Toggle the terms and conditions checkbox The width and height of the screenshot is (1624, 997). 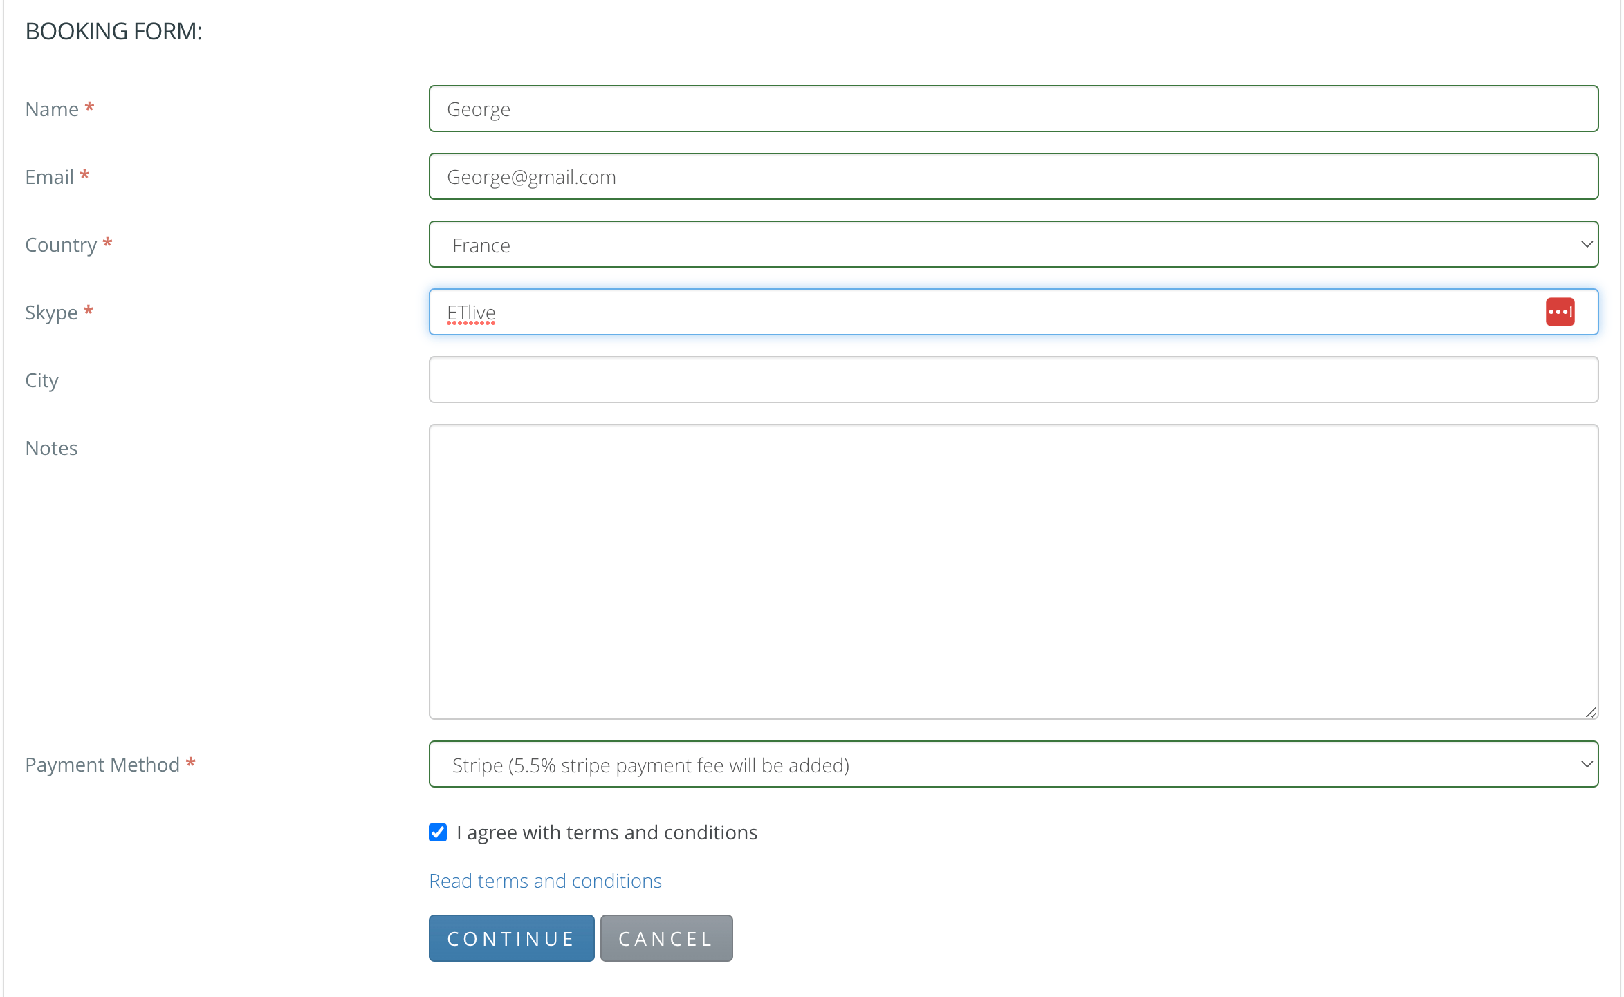(x=438, y=832)
